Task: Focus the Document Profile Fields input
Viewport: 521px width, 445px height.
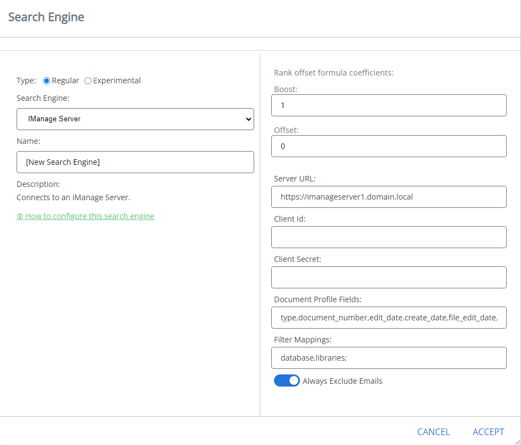Action: point(389,318)
